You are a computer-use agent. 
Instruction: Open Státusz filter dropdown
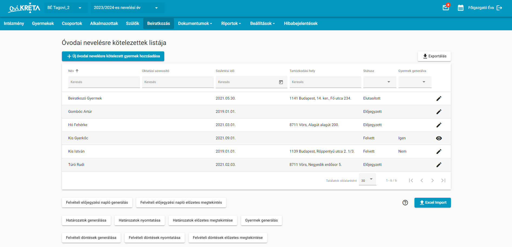click(380, 82)
